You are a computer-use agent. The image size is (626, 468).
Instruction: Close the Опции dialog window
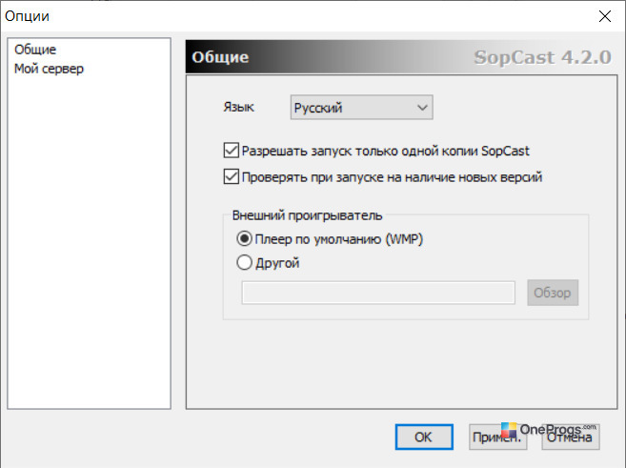coord(605,16)
